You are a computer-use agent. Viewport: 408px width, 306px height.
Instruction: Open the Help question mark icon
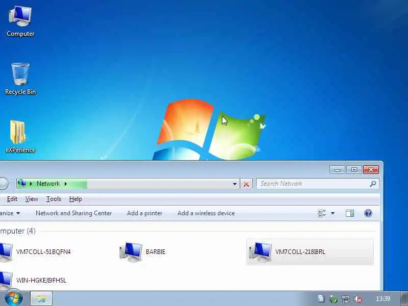click(x=368, y=213)
